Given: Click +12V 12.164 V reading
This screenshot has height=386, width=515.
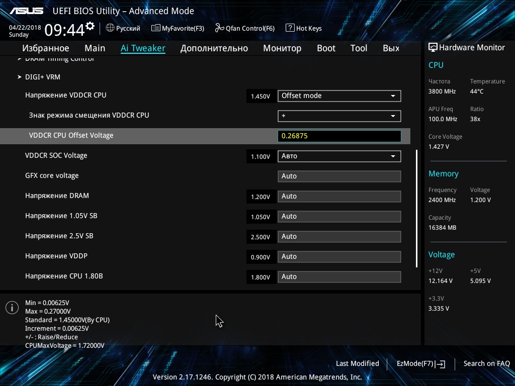Looking at the screenshot, I should (441, 281).
